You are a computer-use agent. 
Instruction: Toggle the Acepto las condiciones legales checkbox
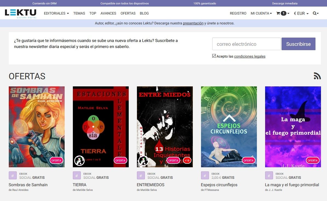tap(214, 56)
